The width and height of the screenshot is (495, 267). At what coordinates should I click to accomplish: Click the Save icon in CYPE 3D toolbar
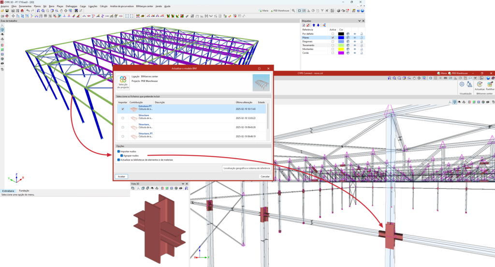7,11
